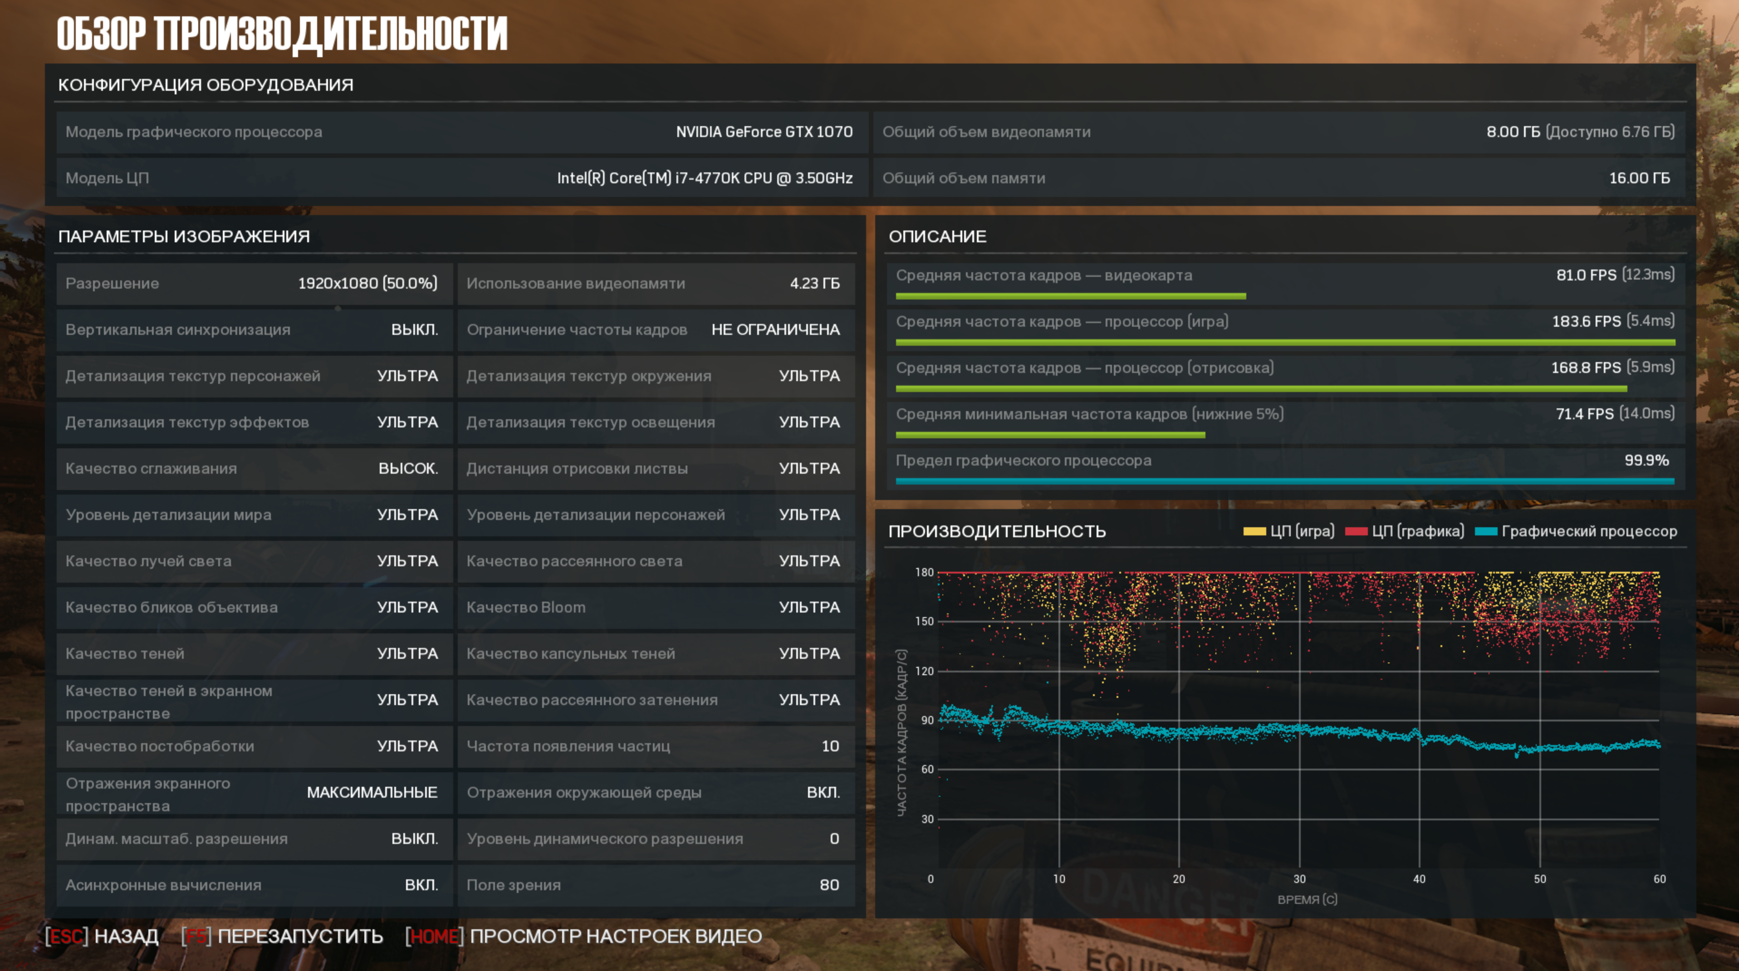The height and width of the screenshot is (971, 1739).
Task: Open ПРОСМОТР НАСТРОЕК ВИДЕО via HOME
Action: click(x=584, y=936)
